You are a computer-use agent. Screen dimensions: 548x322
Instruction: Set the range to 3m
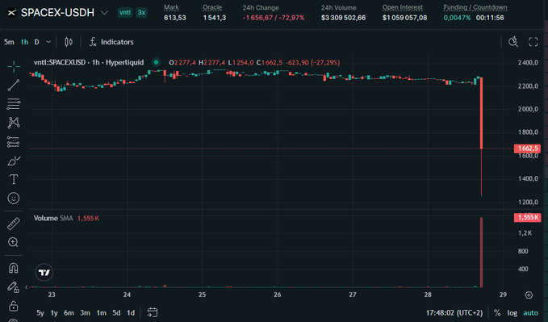(85, 313)
